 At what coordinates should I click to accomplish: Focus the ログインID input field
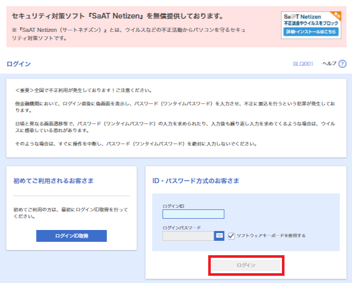click(x=193, y=214)
